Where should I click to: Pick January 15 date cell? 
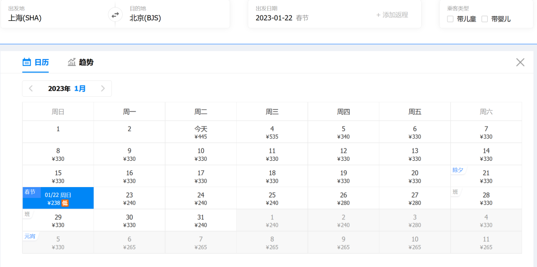click(58, 176)
